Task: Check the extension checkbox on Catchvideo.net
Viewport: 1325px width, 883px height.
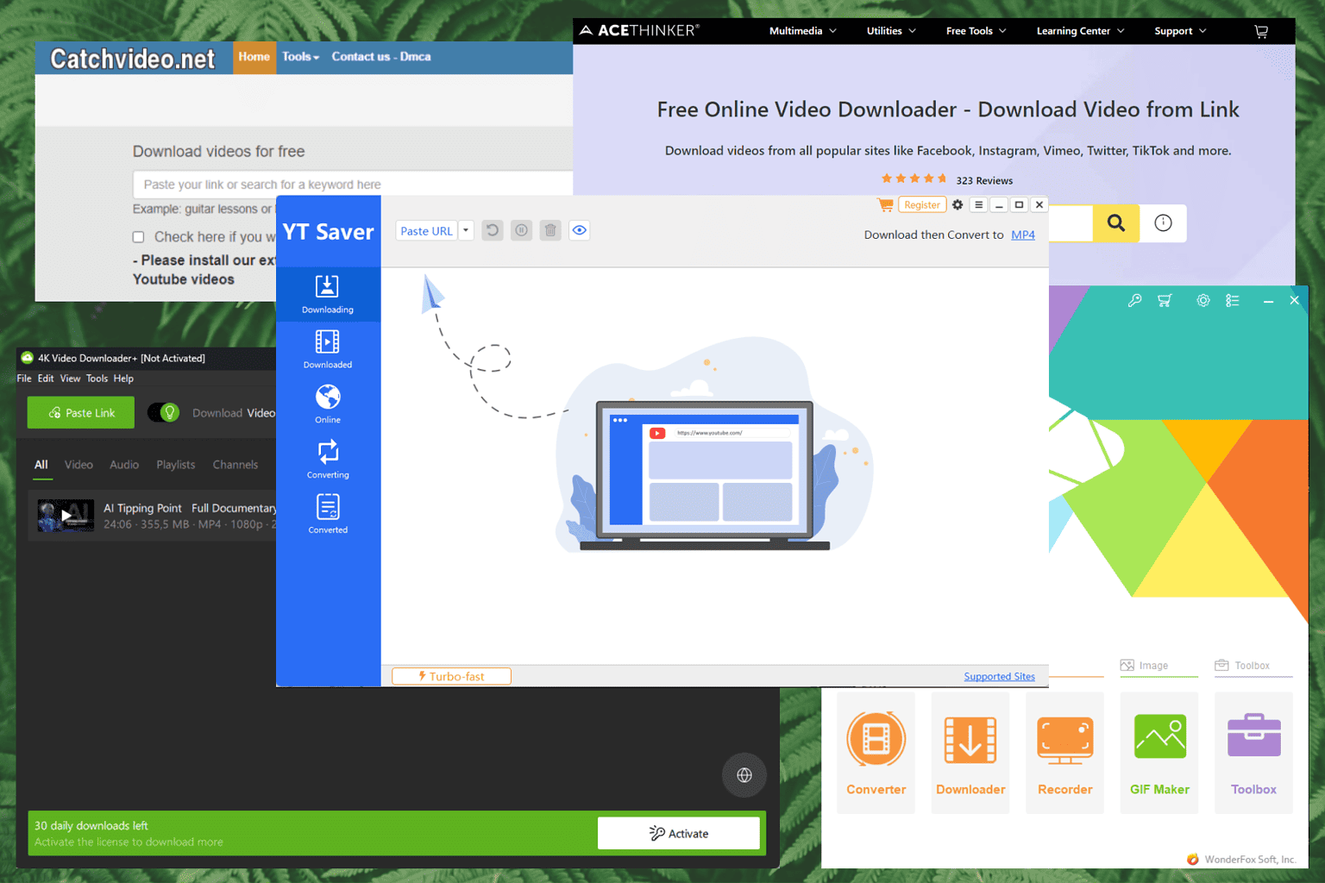Action: point(138,236)
